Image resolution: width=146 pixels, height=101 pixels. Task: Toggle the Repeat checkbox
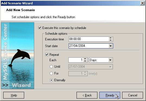(x=47, y=54)
